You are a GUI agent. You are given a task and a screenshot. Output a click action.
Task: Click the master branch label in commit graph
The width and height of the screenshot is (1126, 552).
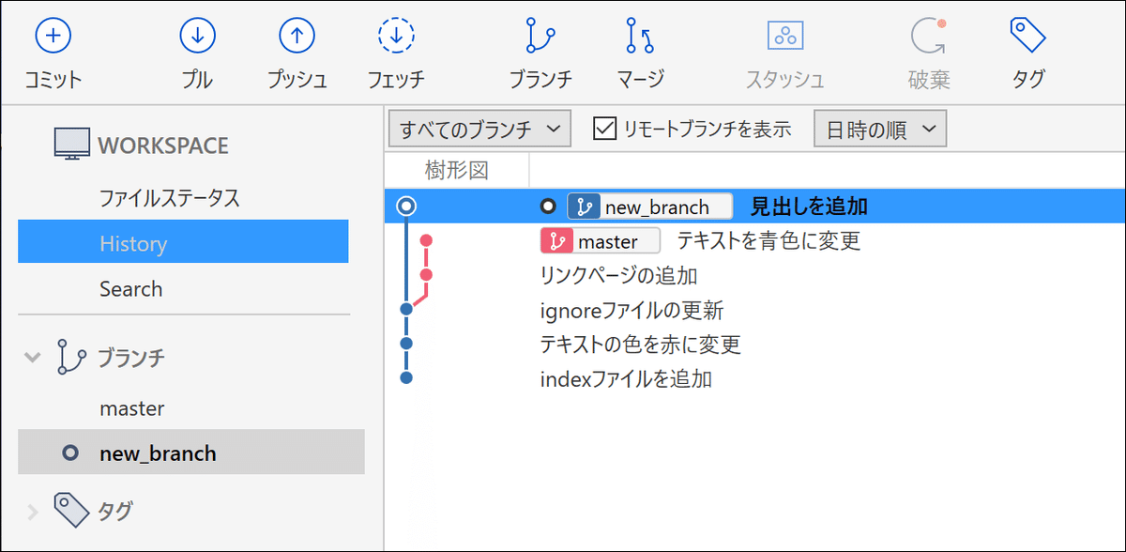pos(601,240)
